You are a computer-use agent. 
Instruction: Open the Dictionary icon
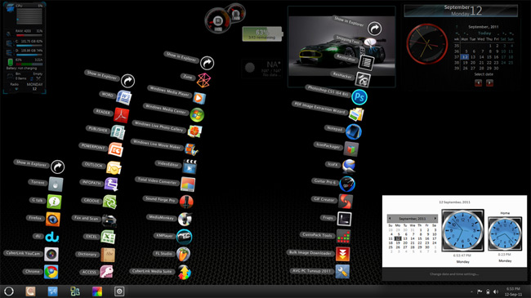tap(108, 255)
